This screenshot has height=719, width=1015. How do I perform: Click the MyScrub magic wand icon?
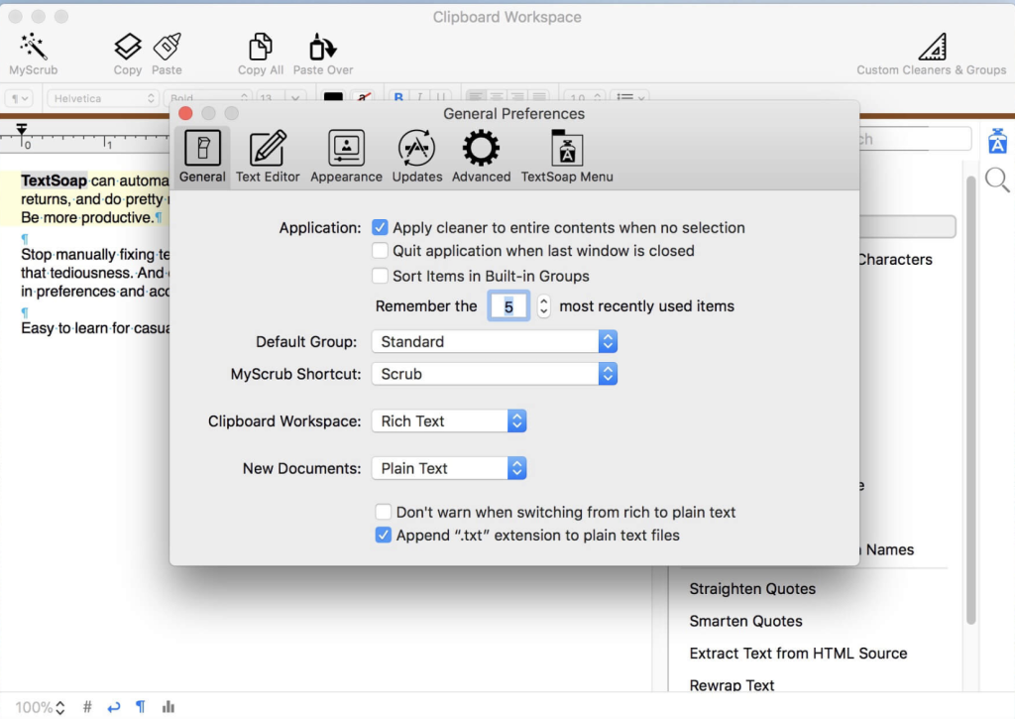(x=33, y=47)
